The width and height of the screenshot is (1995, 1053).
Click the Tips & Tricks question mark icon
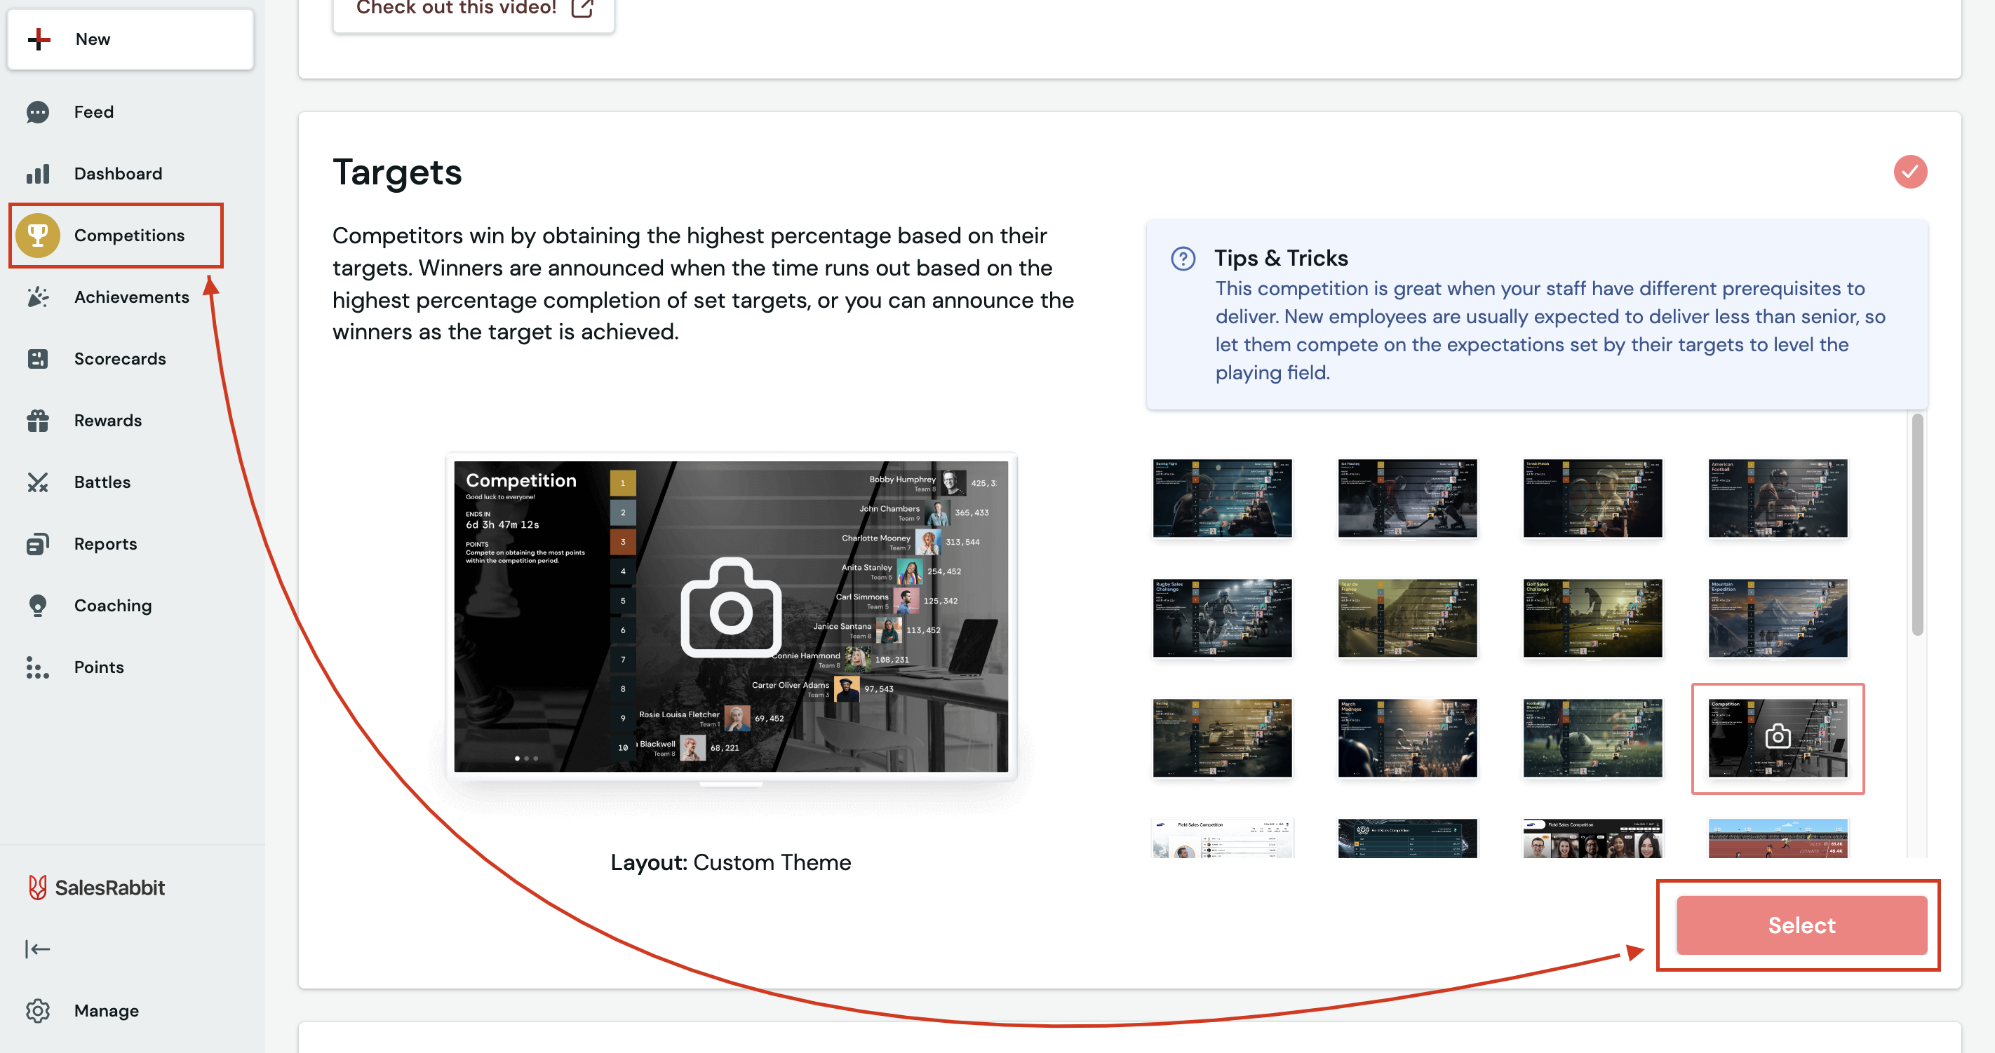pyautogui.click(x=1183, y=258)
